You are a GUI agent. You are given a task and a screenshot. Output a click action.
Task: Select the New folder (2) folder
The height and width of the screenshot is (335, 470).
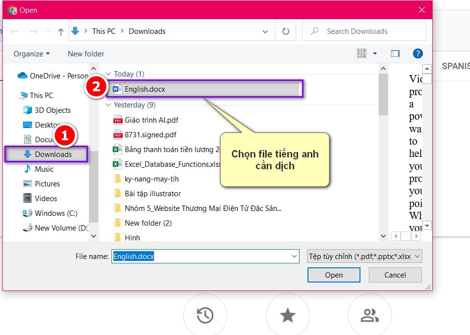(x=143, y=223)
